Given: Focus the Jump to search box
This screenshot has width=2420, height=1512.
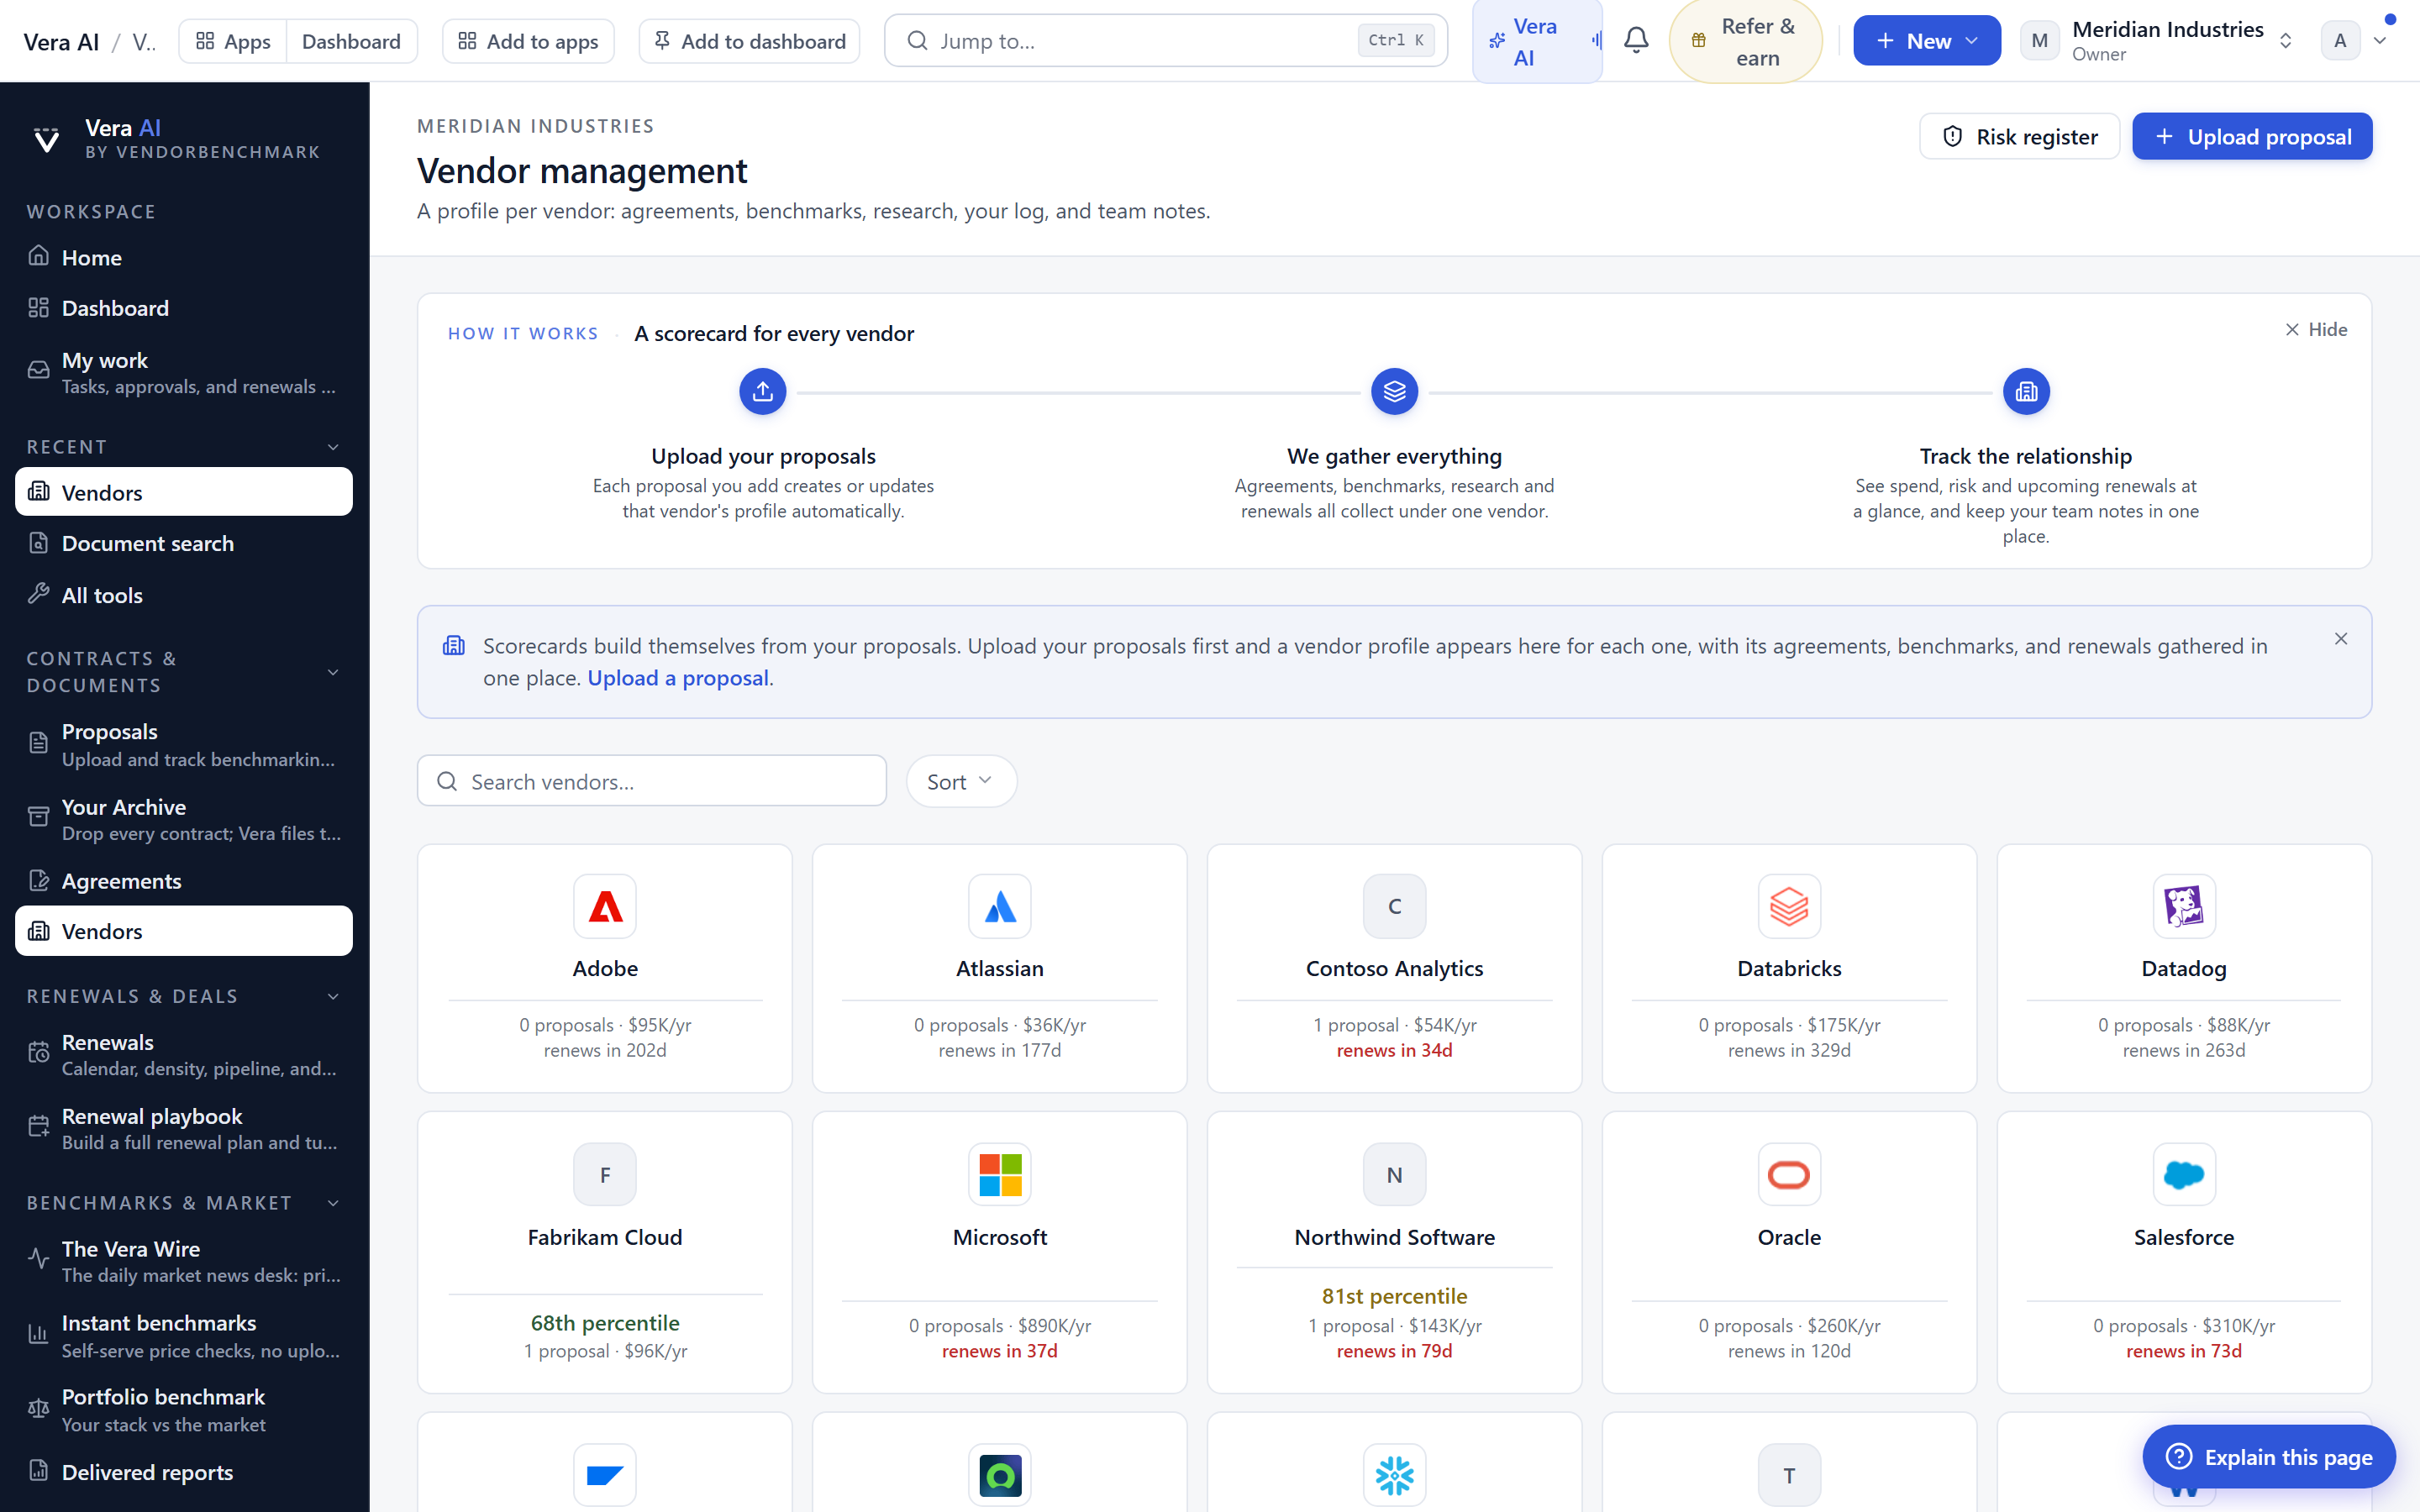Looking at the screenshot, I should tap(1166, 41).
